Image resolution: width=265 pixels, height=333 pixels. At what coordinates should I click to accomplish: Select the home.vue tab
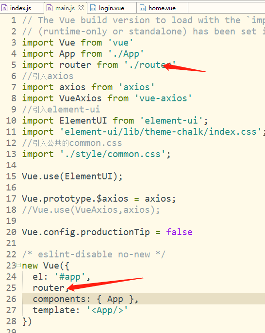(x=162, y=8)
